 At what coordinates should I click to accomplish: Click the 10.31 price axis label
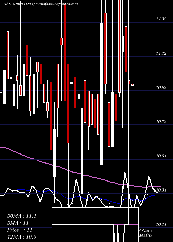(161, 190)
